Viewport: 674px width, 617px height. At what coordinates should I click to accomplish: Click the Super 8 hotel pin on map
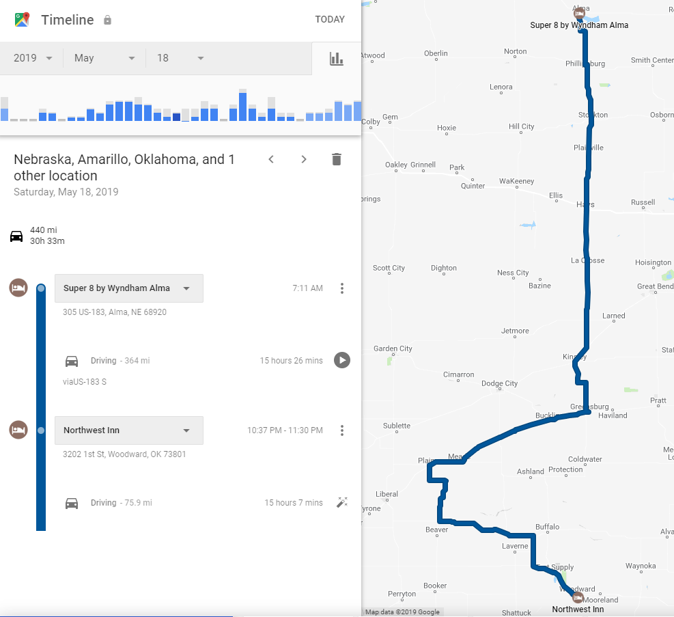click(x=579, y=14)
